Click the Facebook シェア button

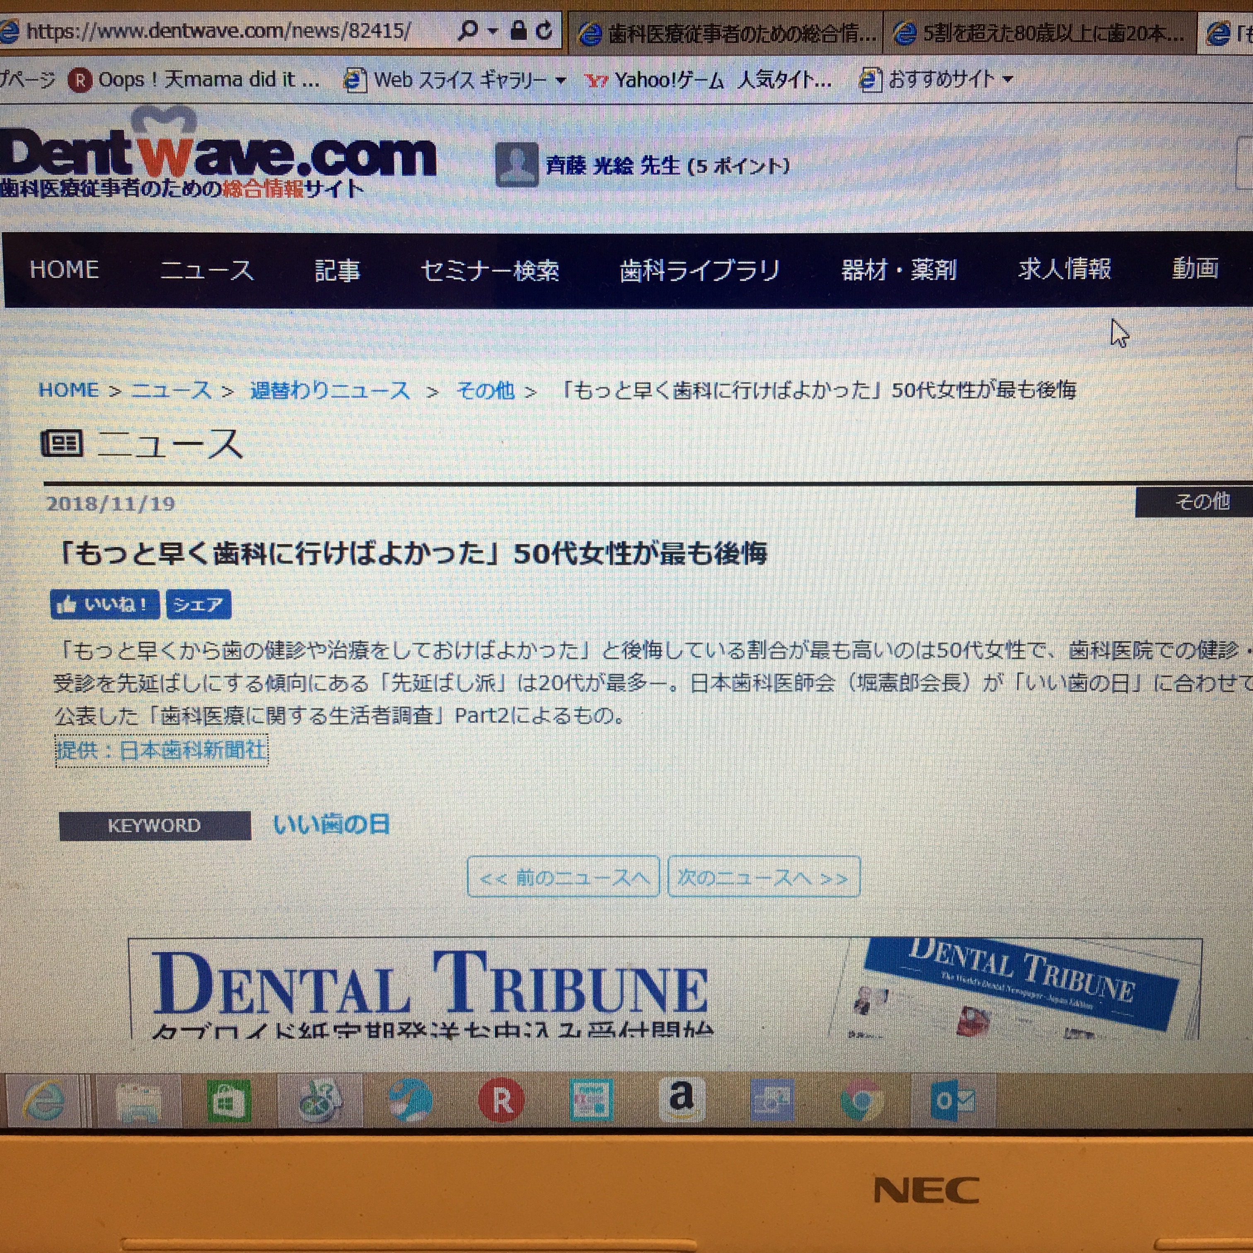tap(198, 605)
